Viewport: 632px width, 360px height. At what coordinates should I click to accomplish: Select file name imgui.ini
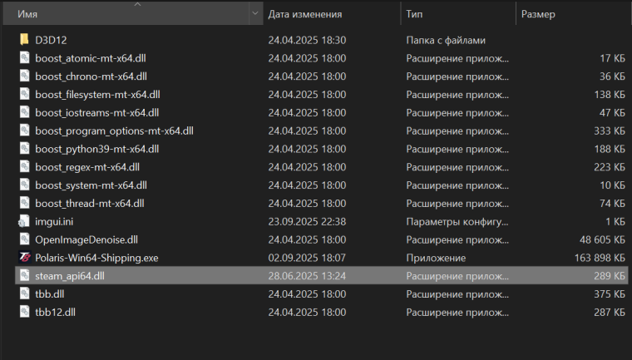[54, 222]
